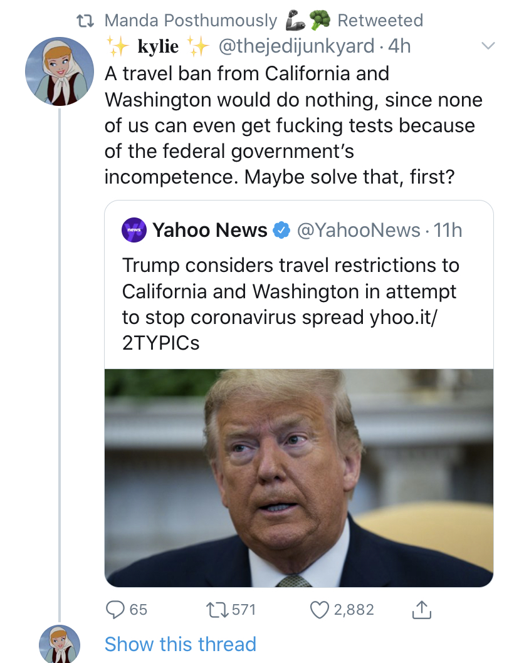519x663 pixels.
Task: Like the tweet with the heart icon
Action: click(x=319, y=610)
